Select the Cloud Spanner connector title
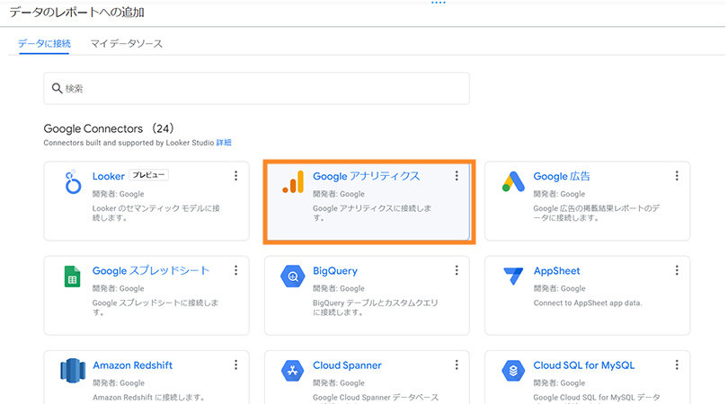This screenshot has height=404, width=728. pyautogui.click(x=347, y=365)
